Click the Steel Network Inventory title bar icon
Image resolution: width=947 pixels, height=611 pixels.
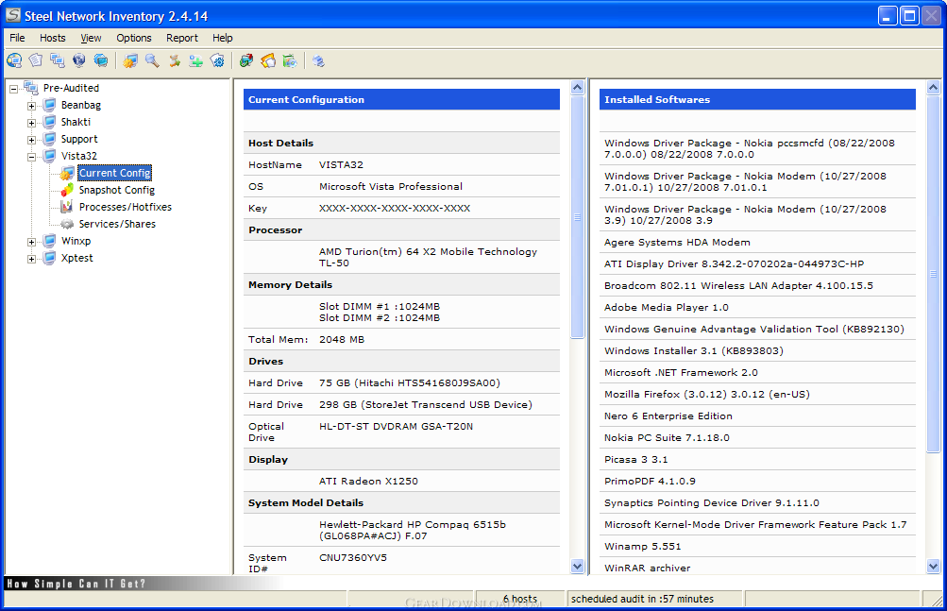(x=13, y=15)
